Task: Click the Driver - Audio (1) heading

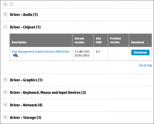Action: (x=24, y=15)
